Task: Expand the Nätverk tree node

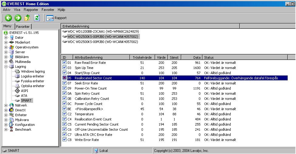Action: [x=6, y=106]
